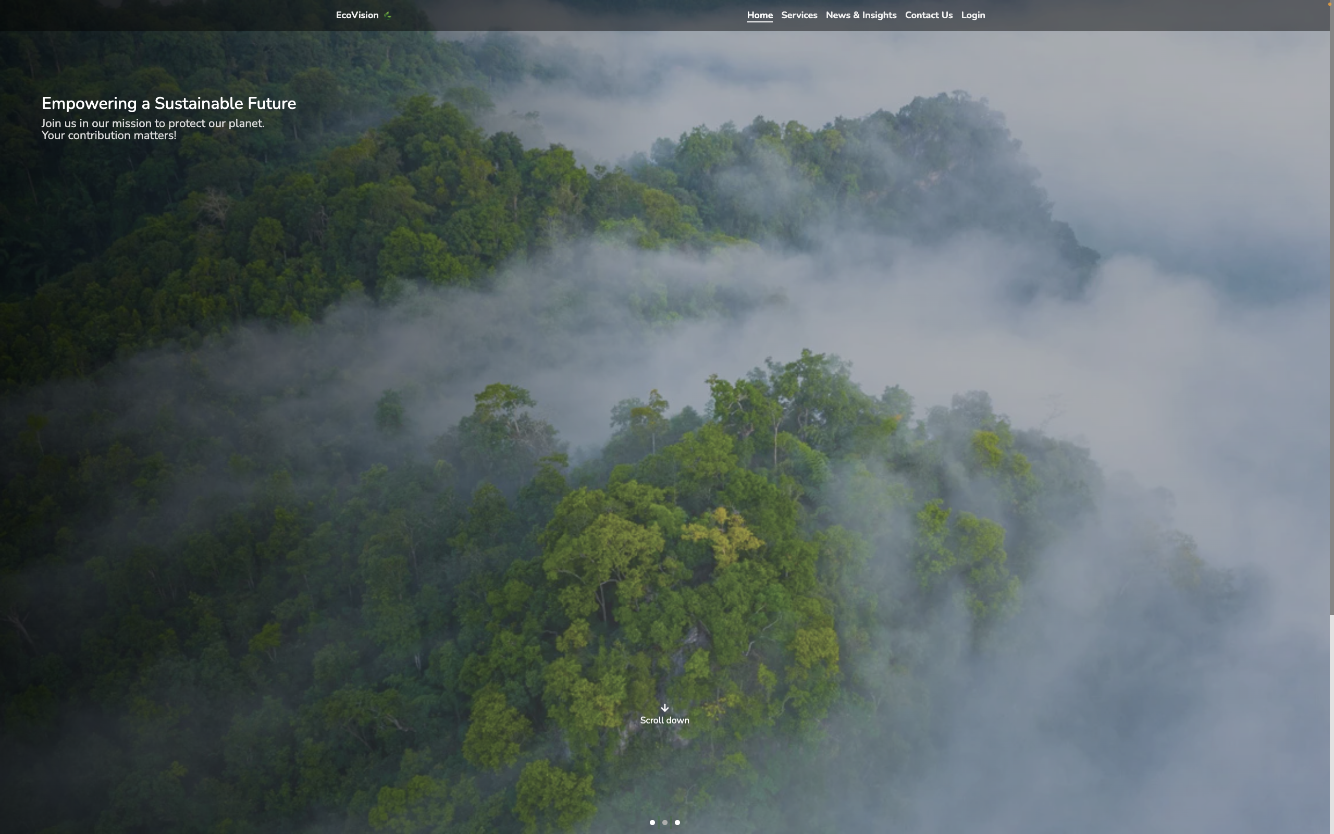Viewport: 1334px width, 834px height.
Task: Click the Login link
Action: coord(972,16)
